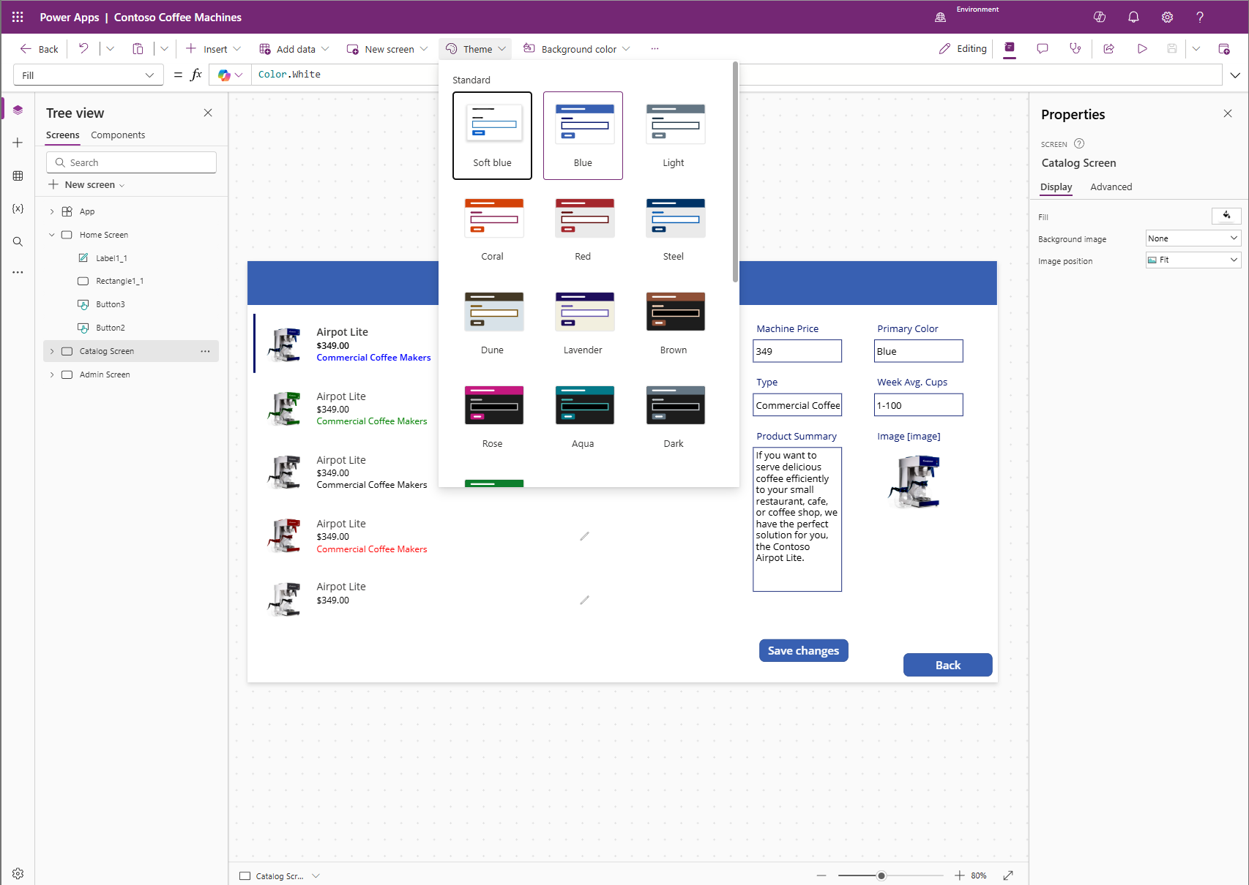The width and height of the screenshot is (1249, 885).
Task: Open the Variables icon in sidebar
Action: [18, 208]
